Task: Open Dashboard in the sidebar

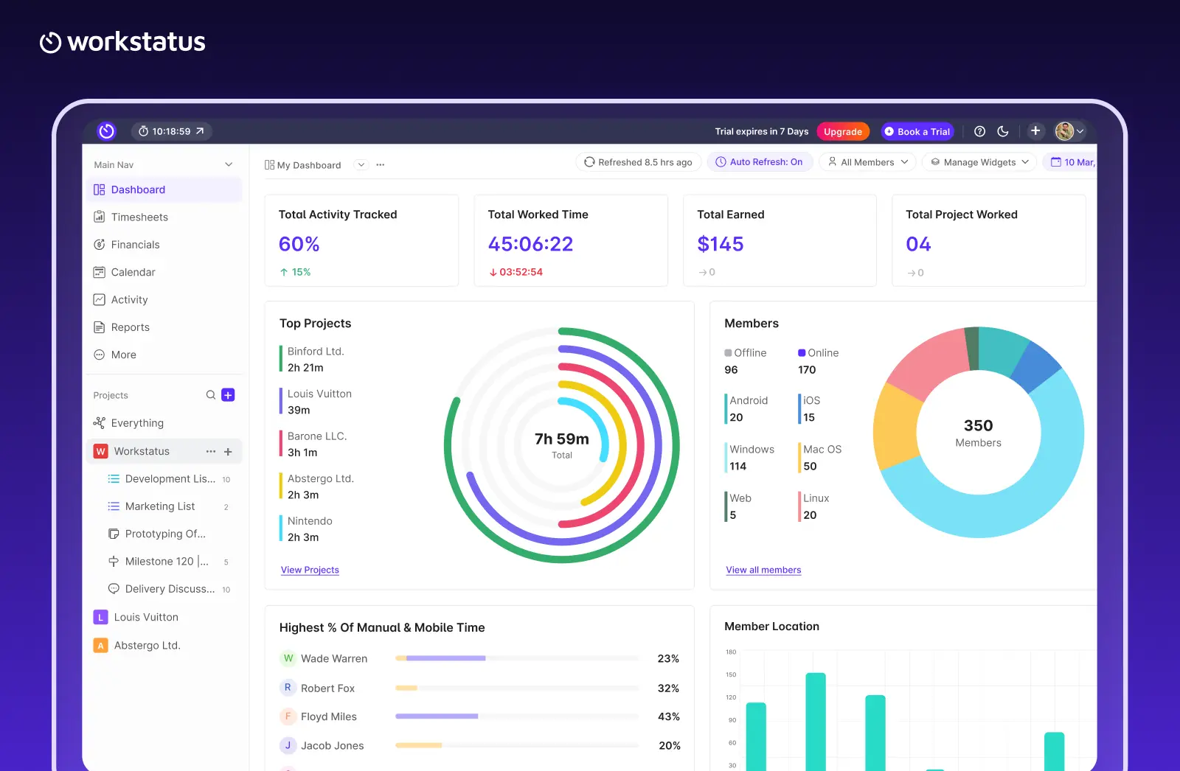Action: 164,189
